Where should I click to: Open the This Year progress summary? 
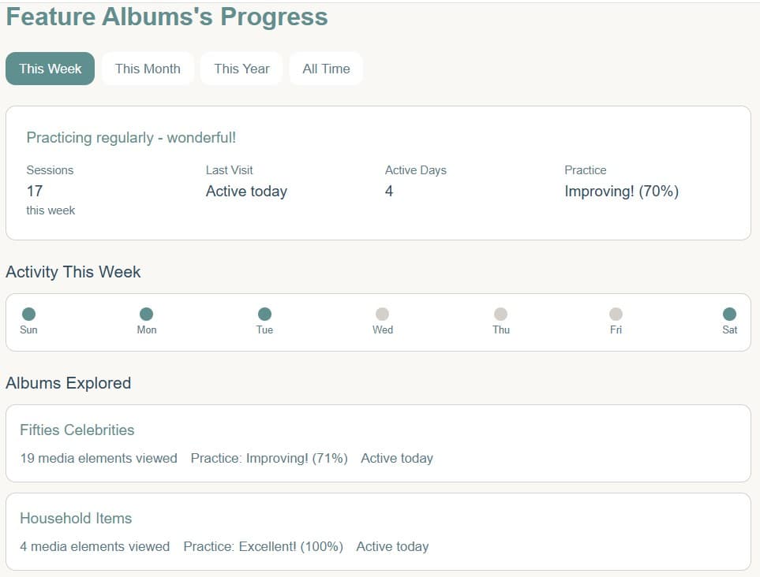241,69
